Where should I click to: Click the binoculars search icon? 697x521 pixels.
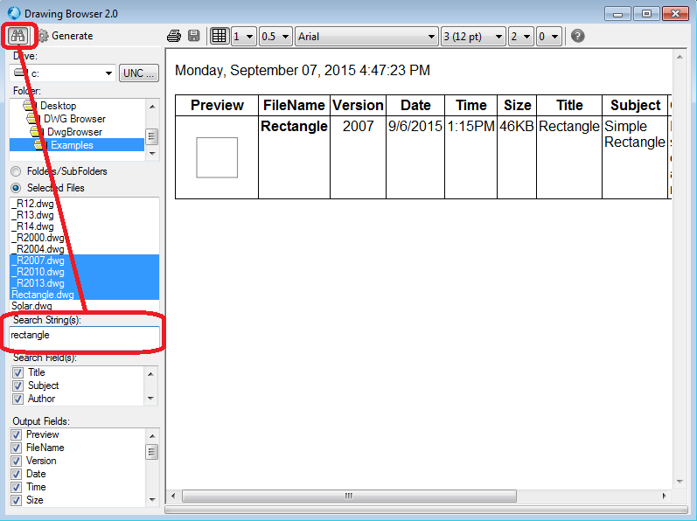[17, 36]
